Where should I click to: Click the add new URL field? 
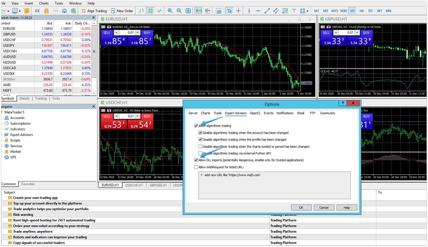click(x=232, y=175)
